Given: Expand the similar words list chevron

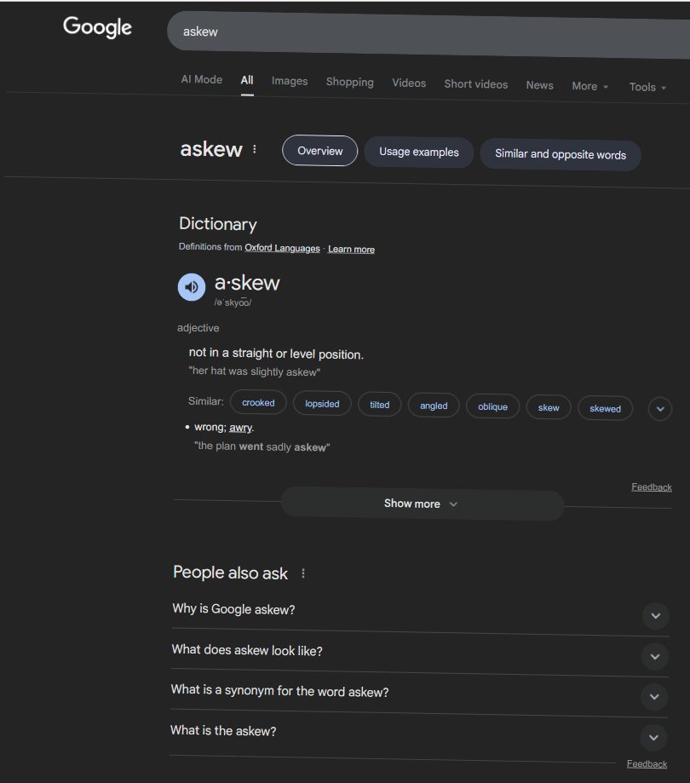Looking at the screenshot, I should [660, 409].
